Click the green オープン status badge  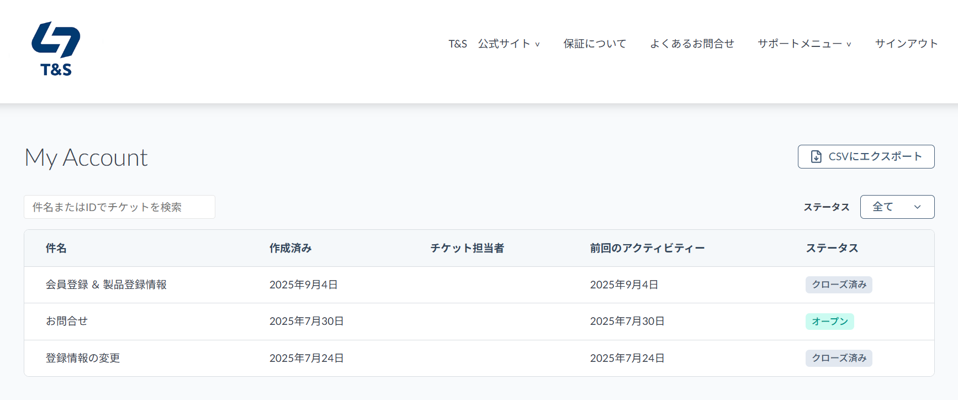829,322
